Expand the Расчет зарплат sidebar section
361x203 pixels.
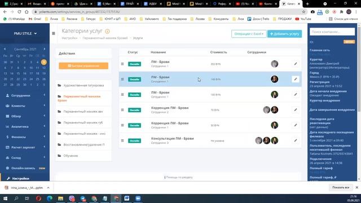25,147
